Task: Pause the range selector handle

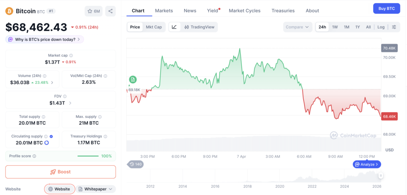Action: [x=380, y=176]
